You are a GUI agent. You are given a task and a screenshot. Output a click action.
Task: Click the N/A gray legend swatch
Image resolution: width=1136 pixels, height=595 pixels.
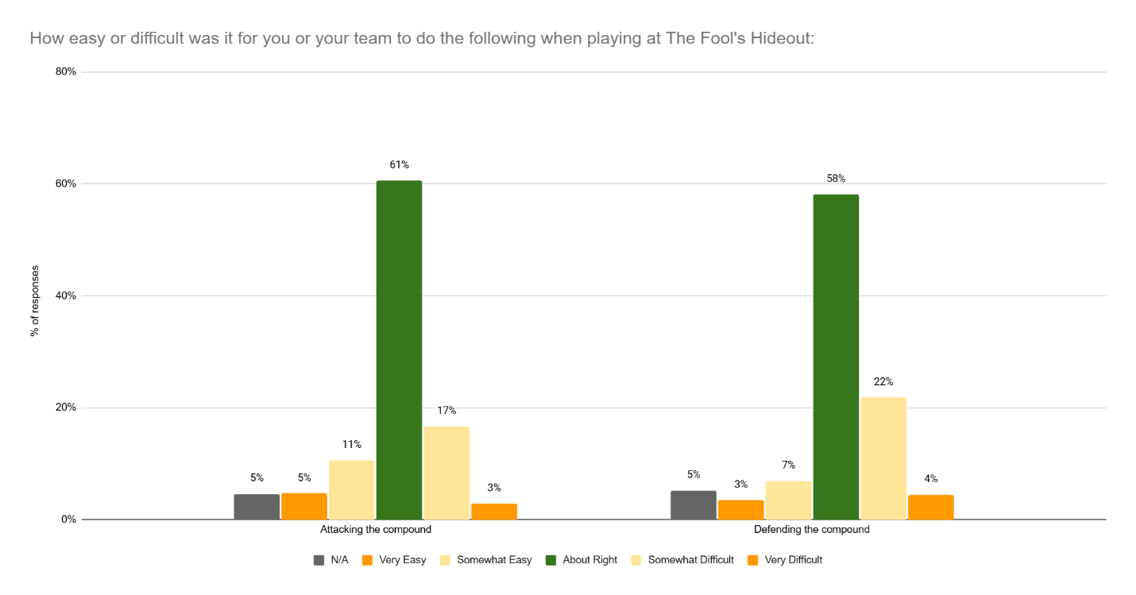tap(319, 560)
